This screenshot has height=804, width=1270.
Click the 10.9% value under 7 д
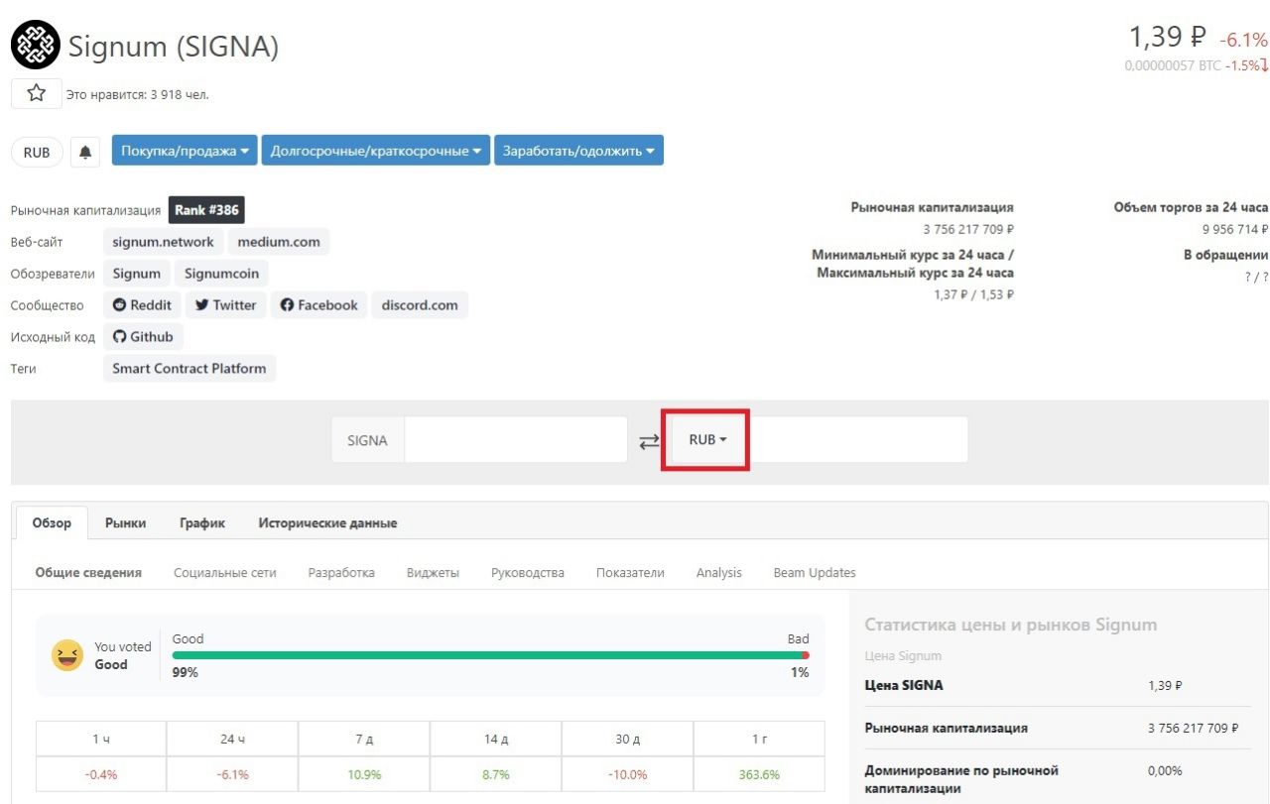364,774
